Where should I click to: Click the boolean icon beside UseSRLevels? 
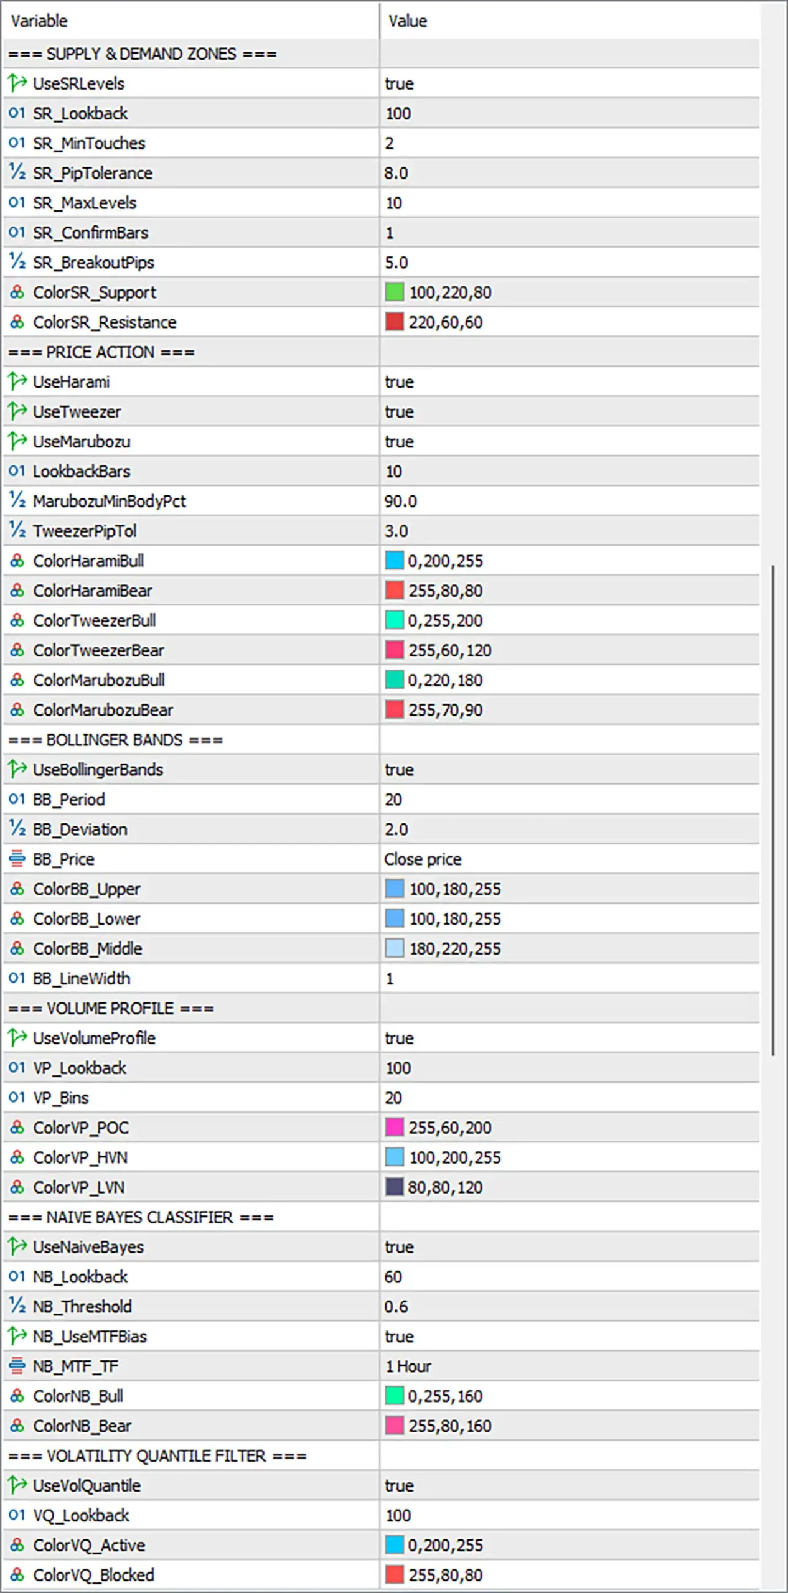[x=17, y=83]
